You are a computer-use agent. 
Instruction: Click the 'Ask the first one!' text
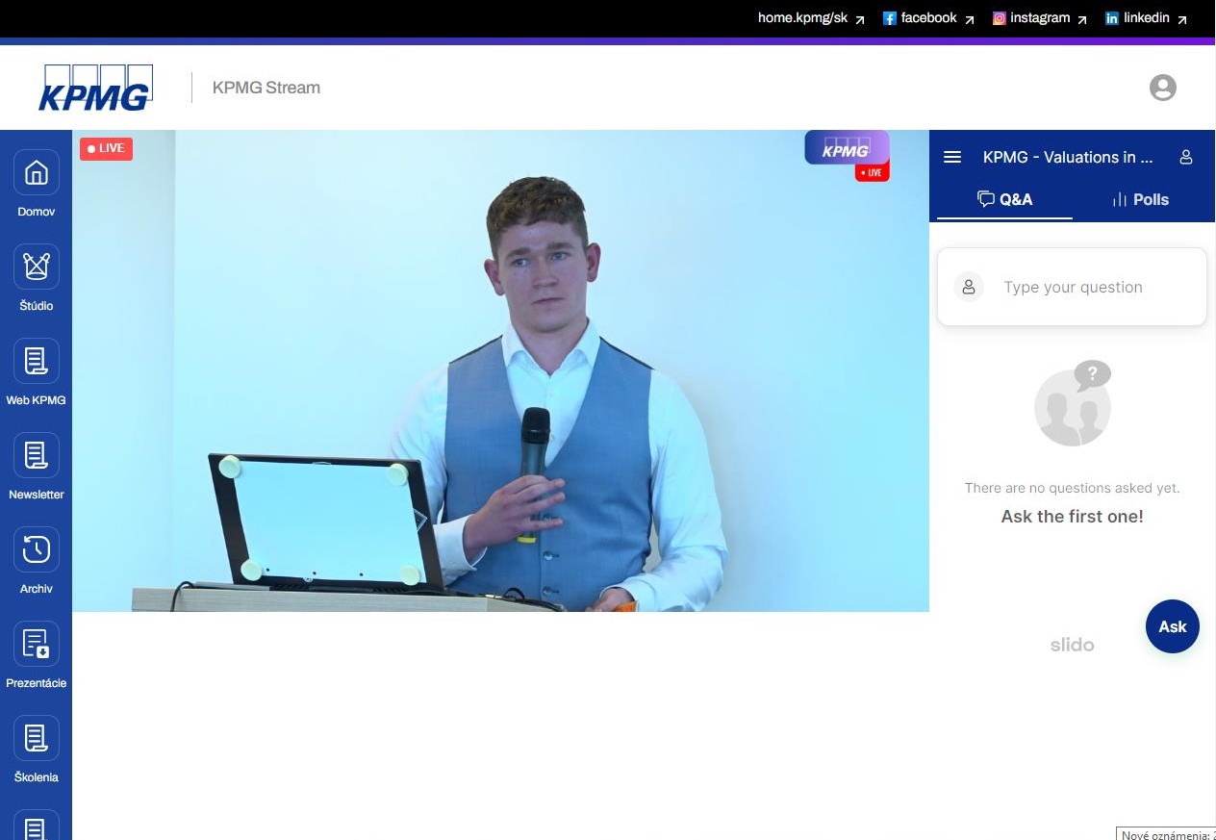pos(1072,517)
